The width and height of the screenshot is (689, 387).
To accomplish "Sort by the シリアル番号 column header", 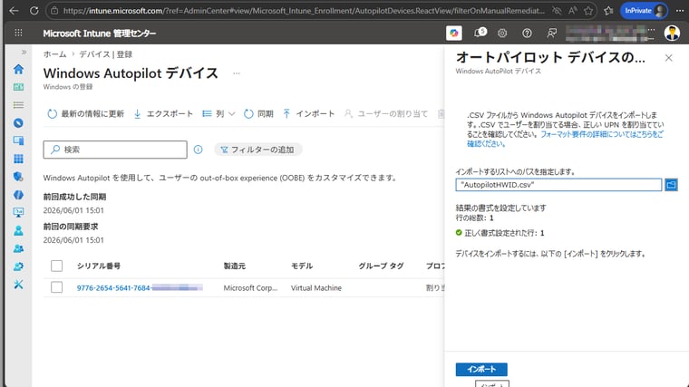I will point(99,266).
